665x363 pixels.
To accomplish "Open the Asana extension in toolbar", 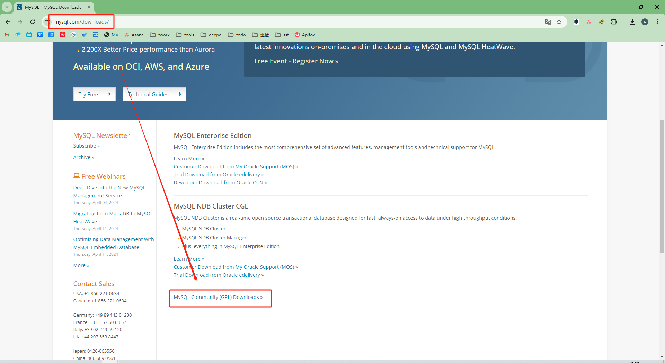I will (589, 22).
